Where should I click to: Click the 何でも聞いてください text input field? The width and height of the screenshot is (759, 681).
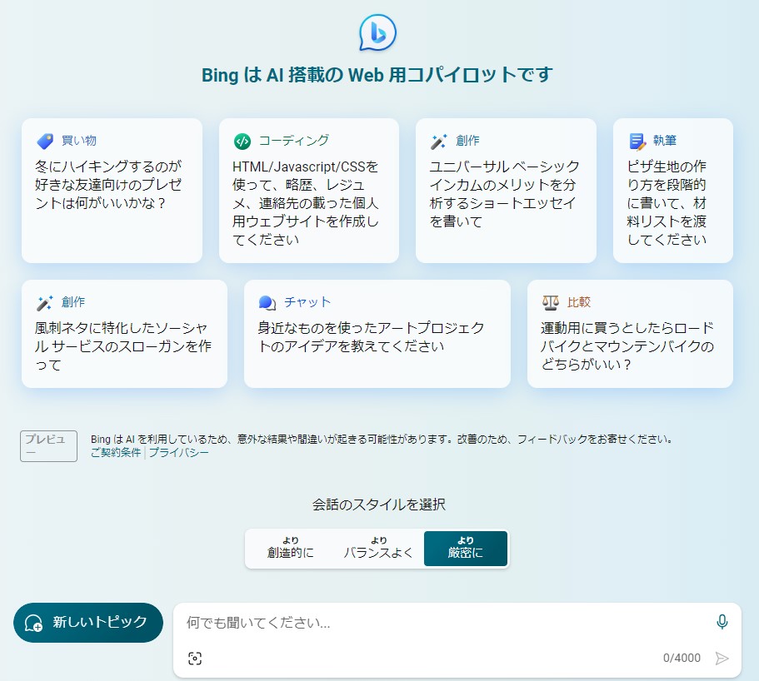coord(442,623)
